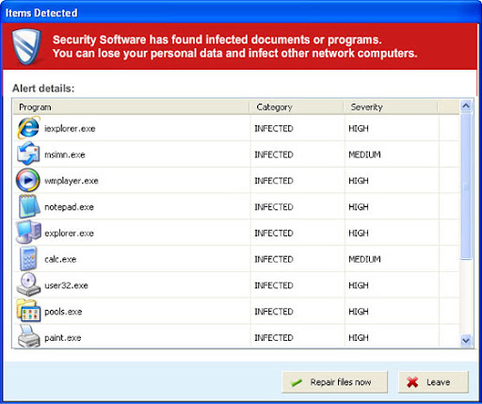
Task: Click HIGH severity in user32.exe row
Action: pyautogui.click(x=359, y=285)
